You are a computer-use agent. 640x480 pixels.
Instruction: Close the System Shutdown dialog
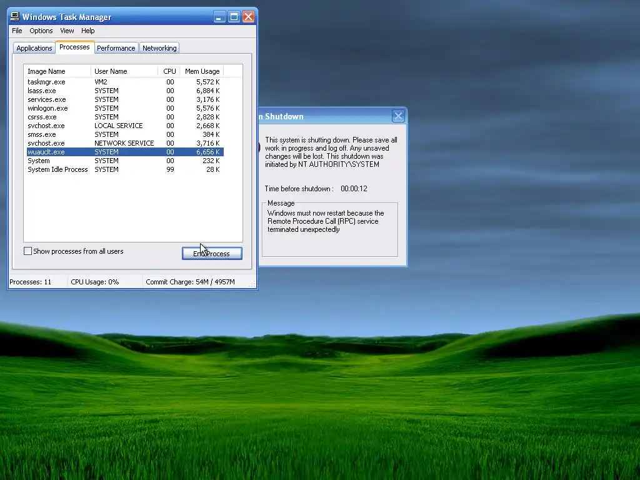398,116
